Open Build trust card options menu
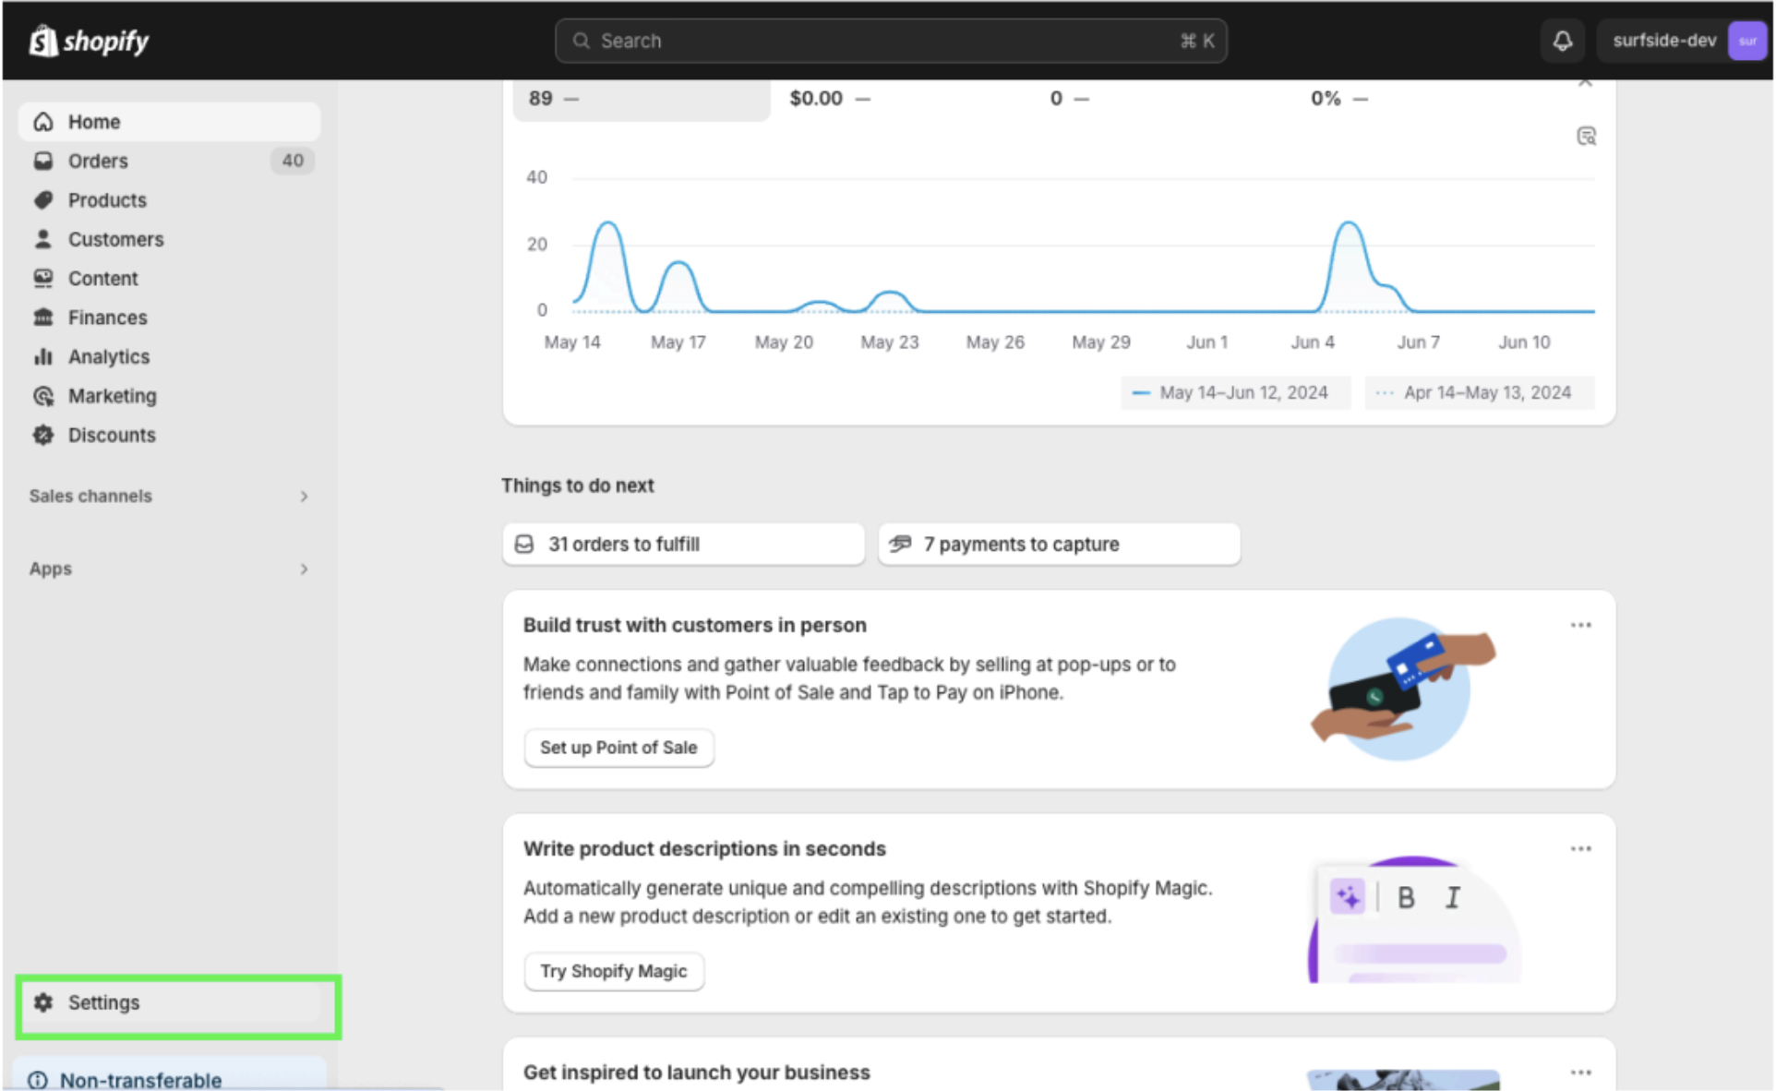The image size is (1776, 1091). (x=1580, y=626)
